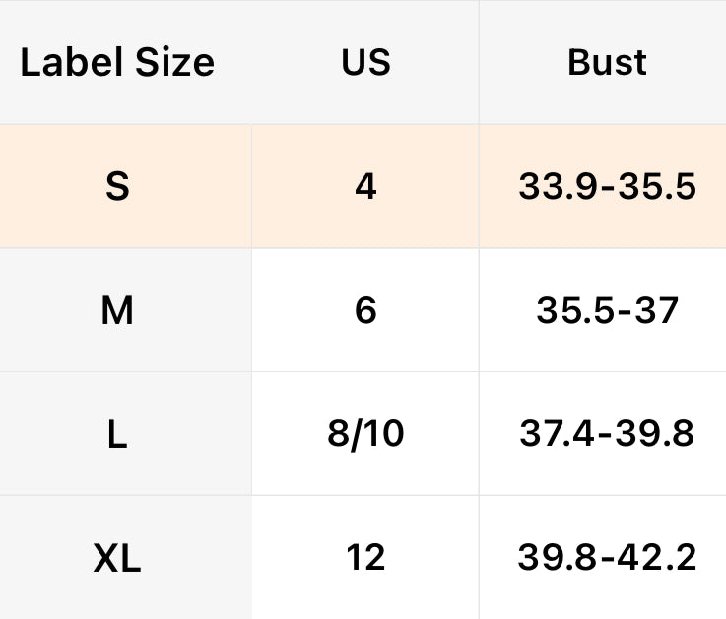Select the M label size cell

point(117,311)
